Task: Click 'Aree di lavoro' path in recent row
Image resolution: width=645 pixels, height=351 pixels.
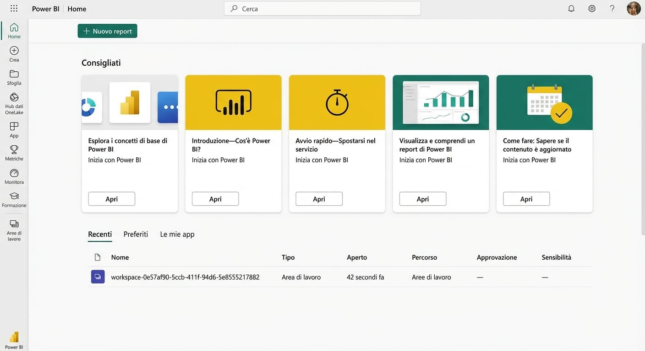Action: click(x=432, y=277)
